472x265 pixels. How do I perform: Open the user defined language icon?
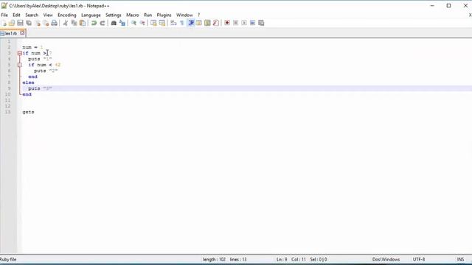coord(199,23)
